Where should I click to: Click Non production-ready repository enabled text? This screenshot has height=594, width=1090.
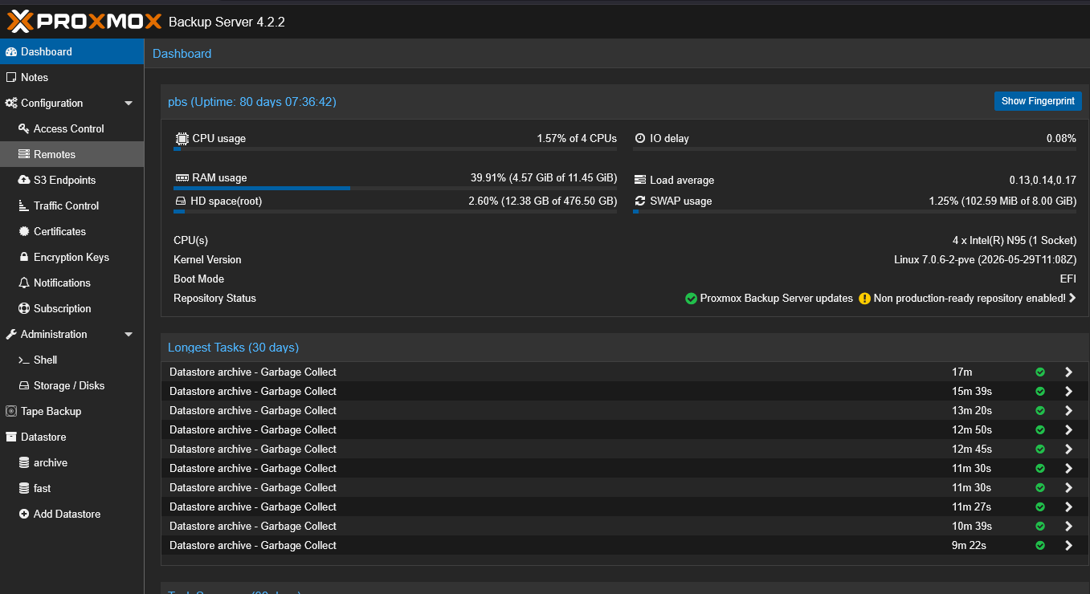pos(970,299)
